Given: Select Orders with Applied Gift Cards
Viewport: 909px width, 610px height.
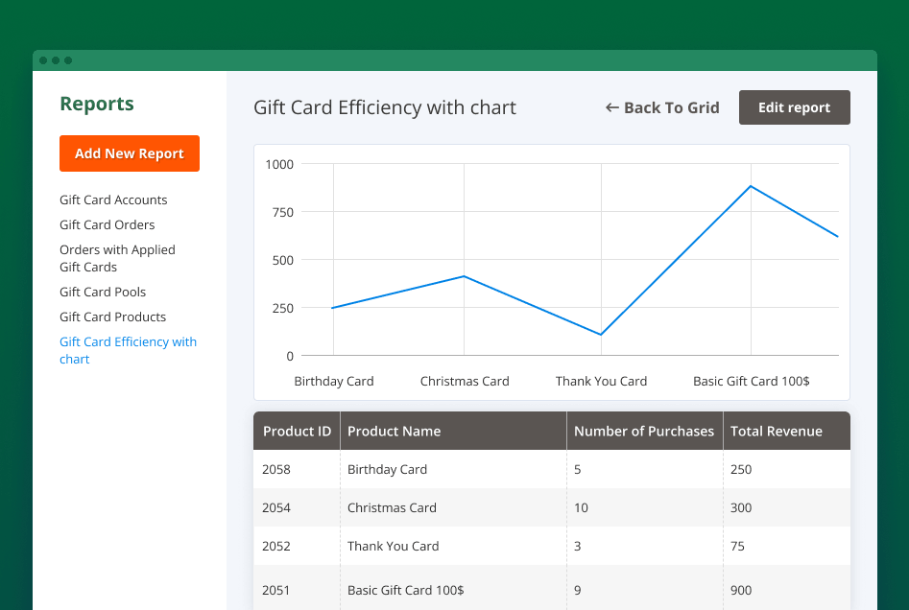Looking at the screenshot, I should pos(117,258).
